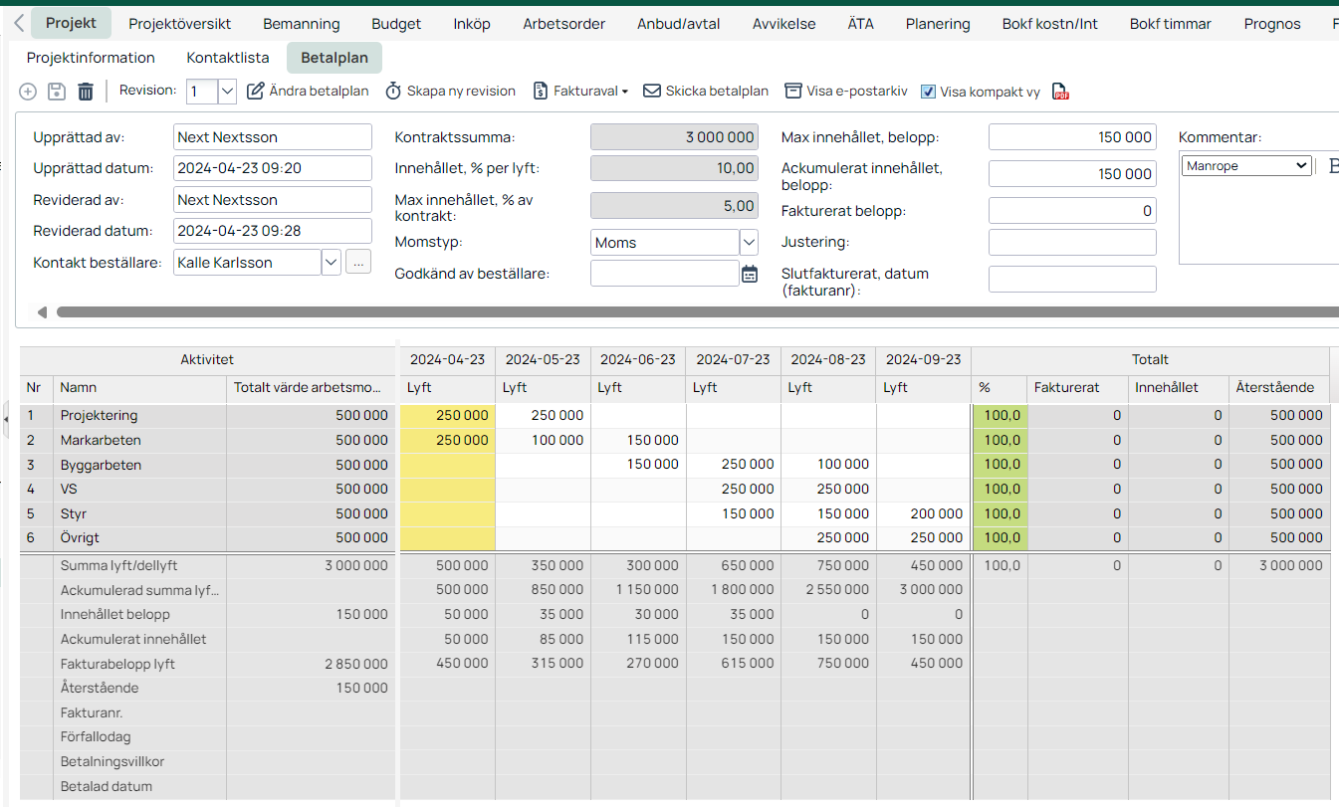Open the Avvikelse tab
The image size is (1339, 807).
click(784, 24)
